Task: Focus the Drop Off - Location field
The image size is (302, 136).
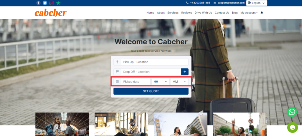Action: [x=151, y=72]
